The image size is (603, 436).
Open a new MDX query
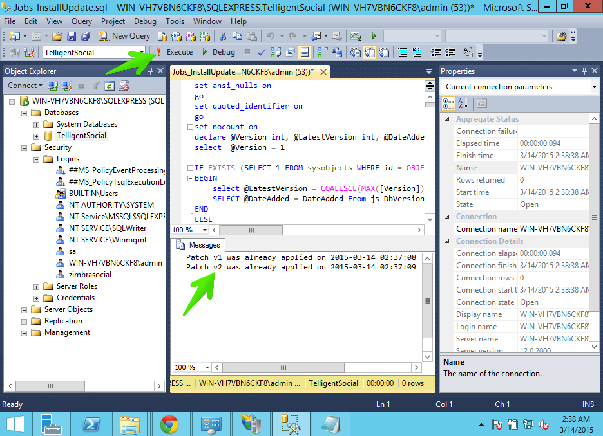coord(176,36)
